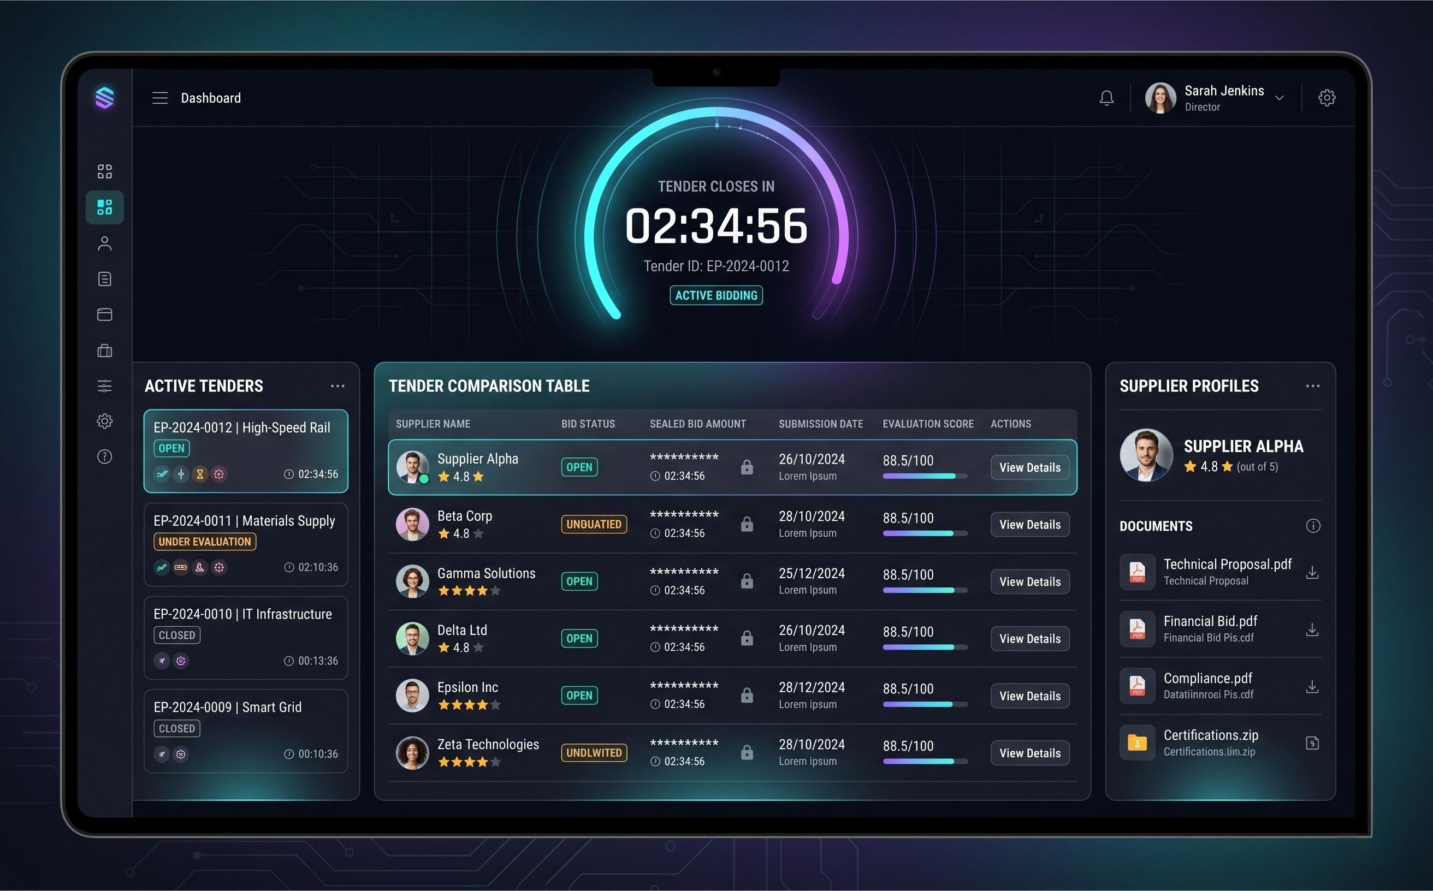
Task: Open the briefcase icon in sidebar
Action: 104,351
